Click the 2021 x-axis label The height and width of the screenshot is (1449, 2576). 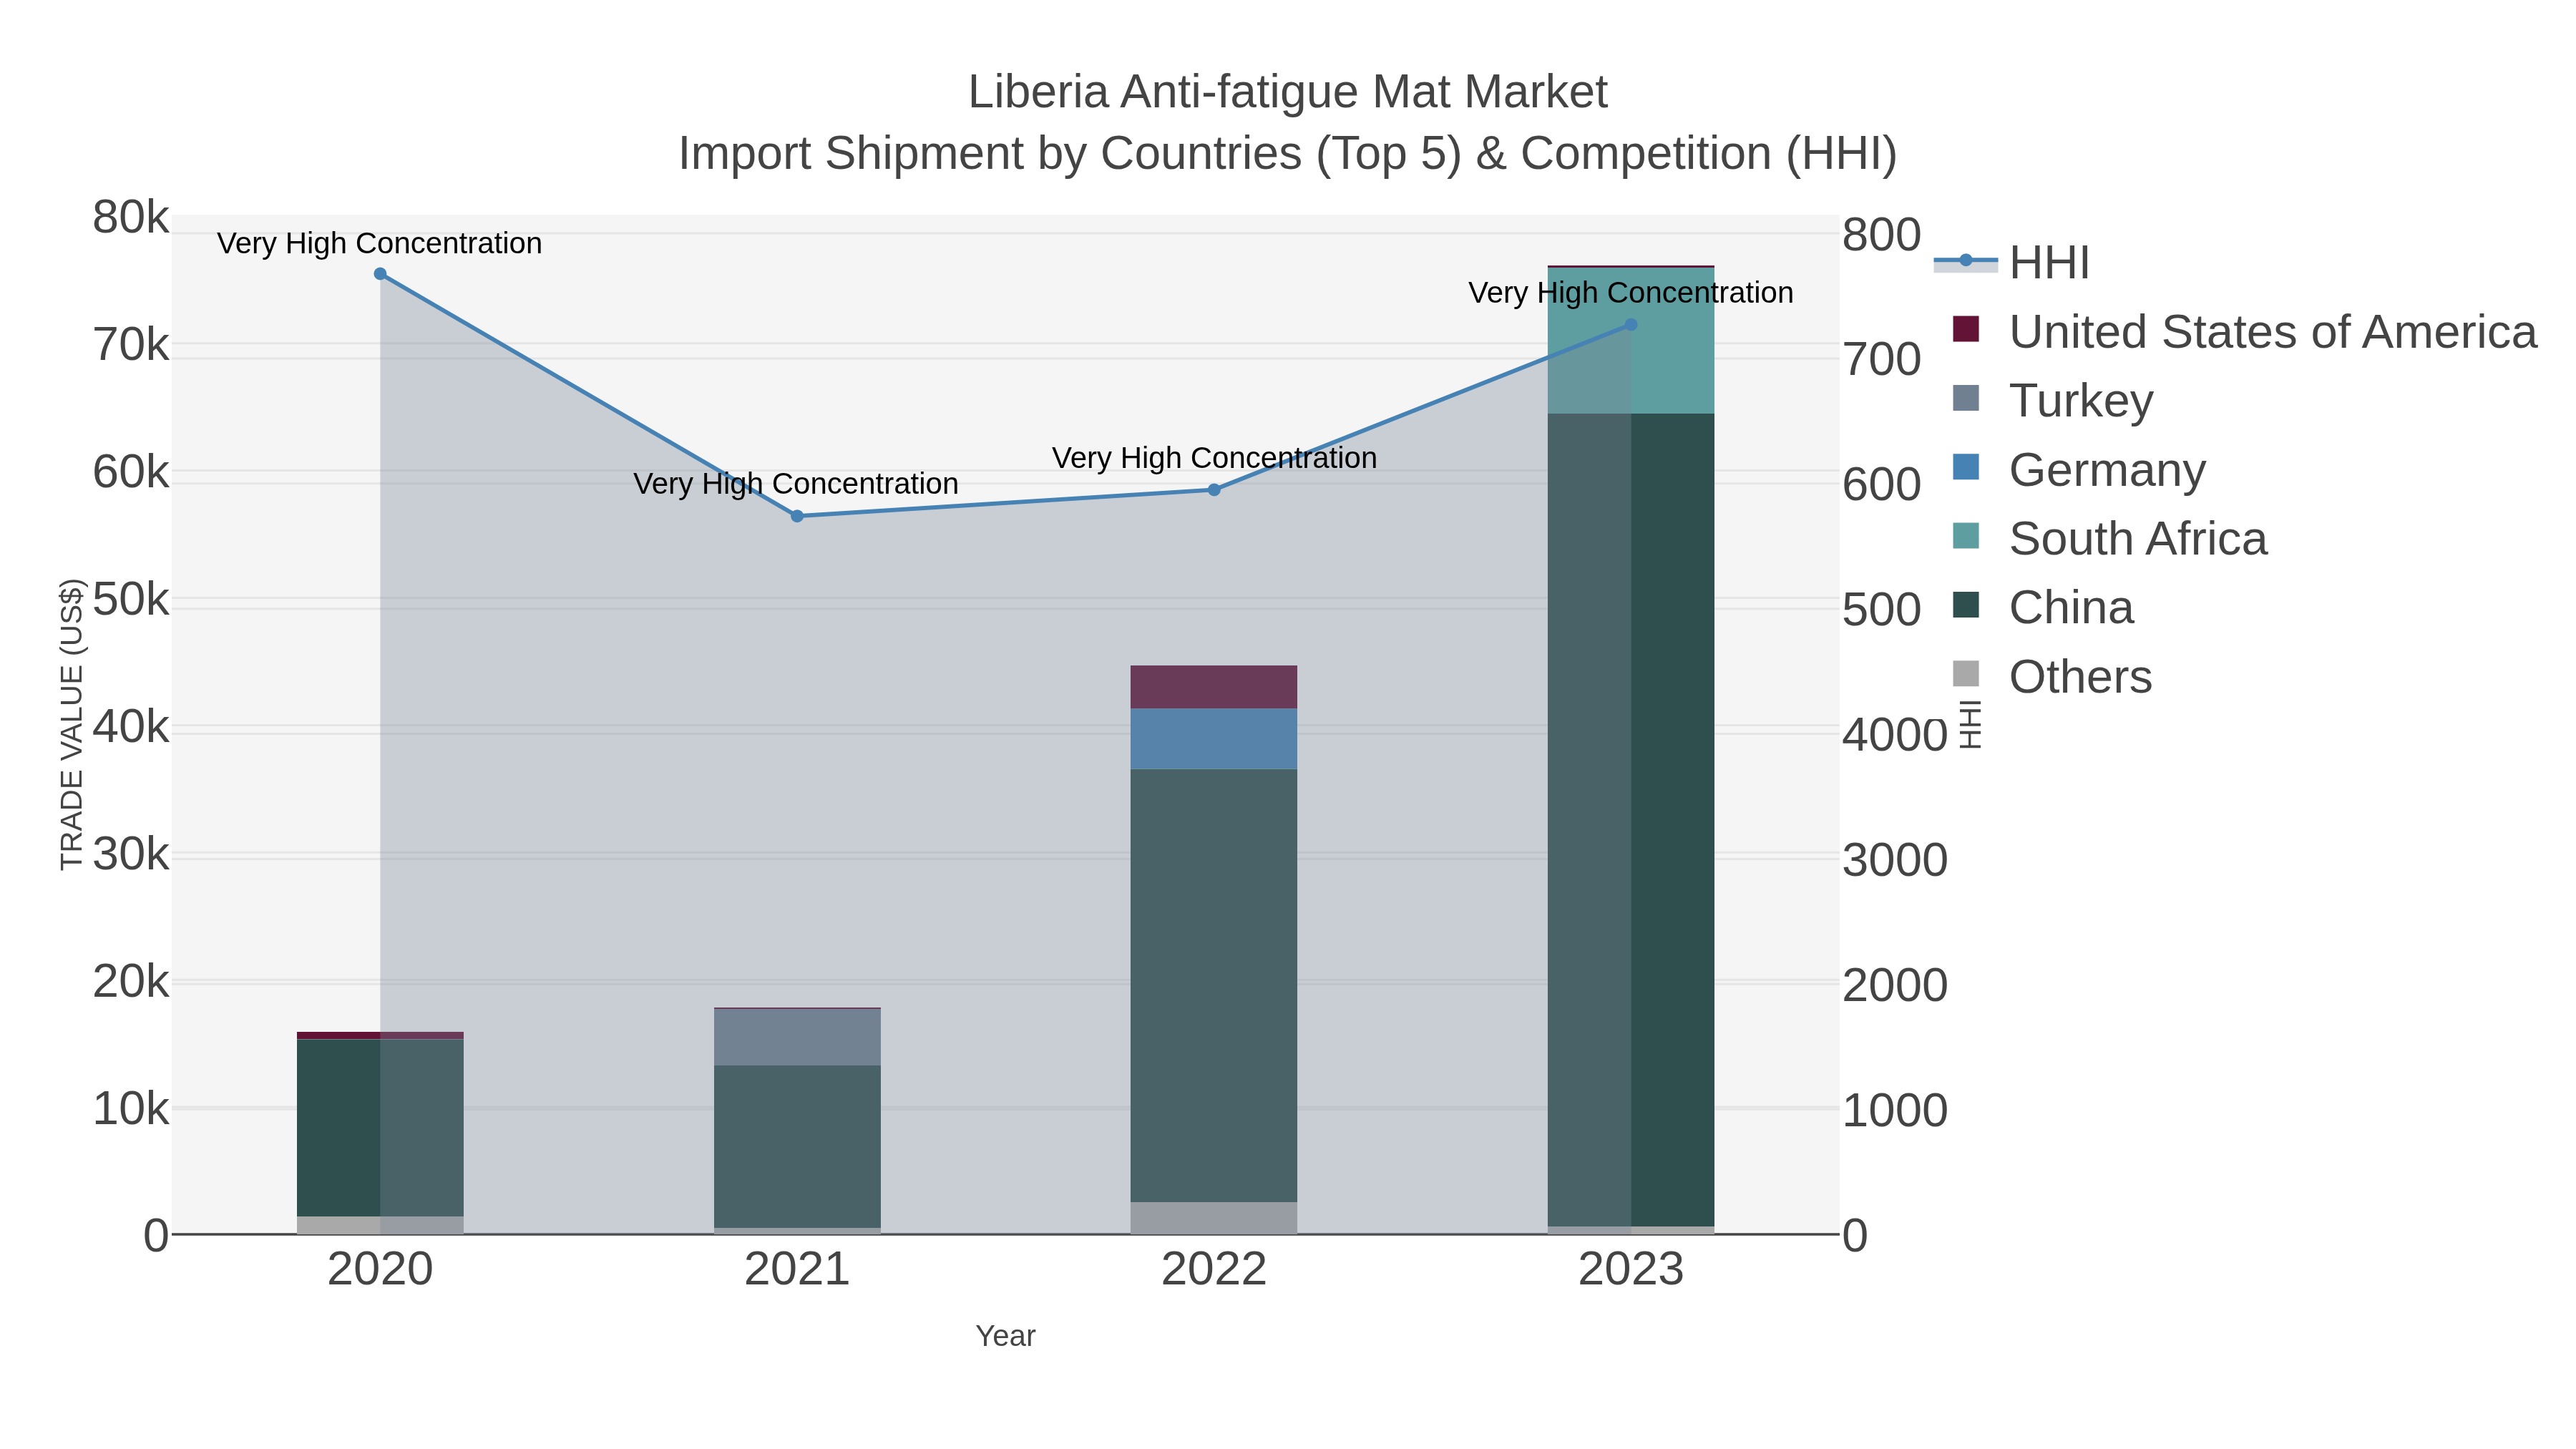click(x=797, y=1270)
